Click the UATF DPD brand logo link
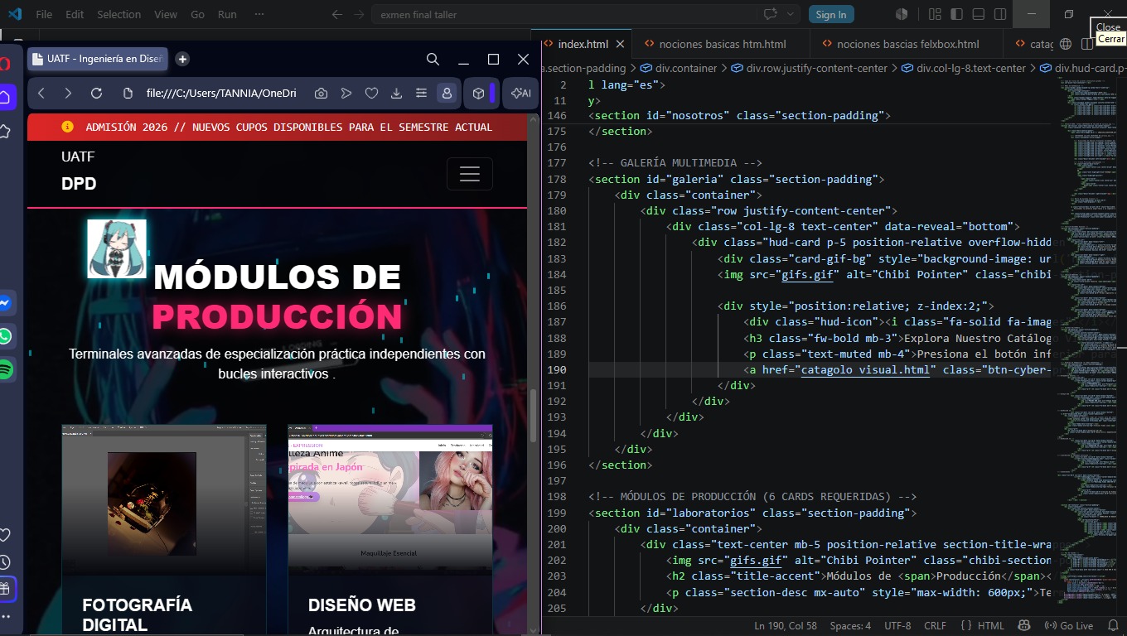The width and height of the screenshot is (1127, 636). click(79, 171)
